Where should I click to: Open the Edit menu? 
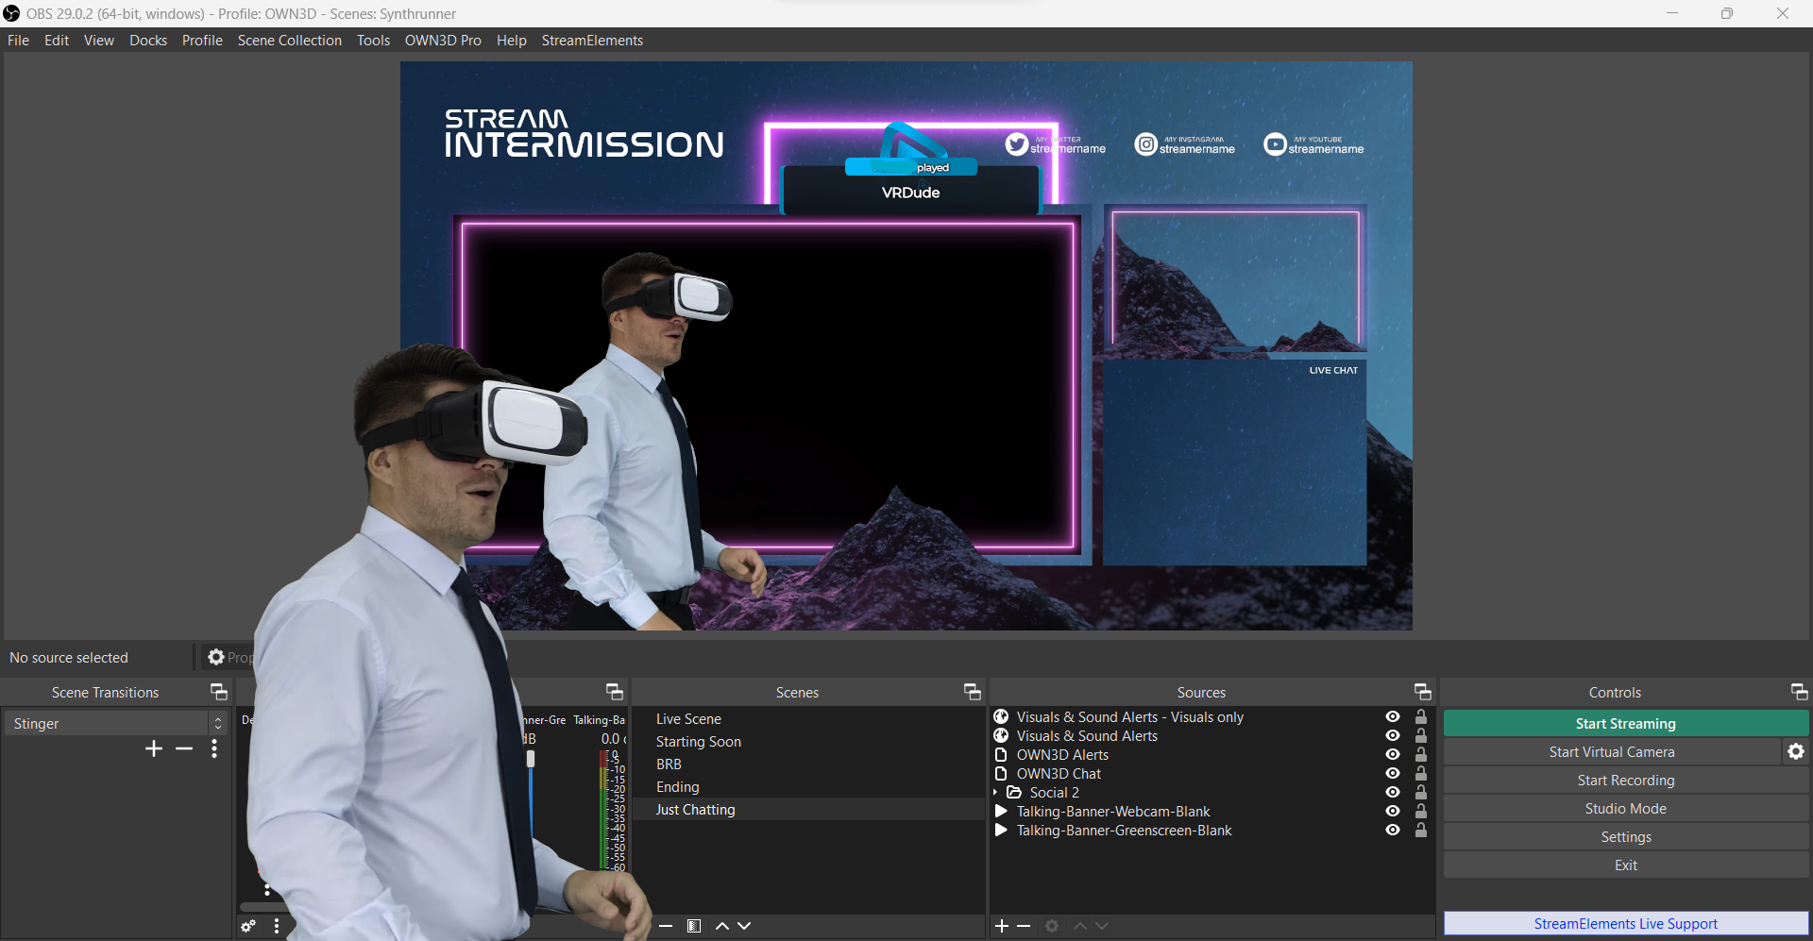(x=57, y=40)
